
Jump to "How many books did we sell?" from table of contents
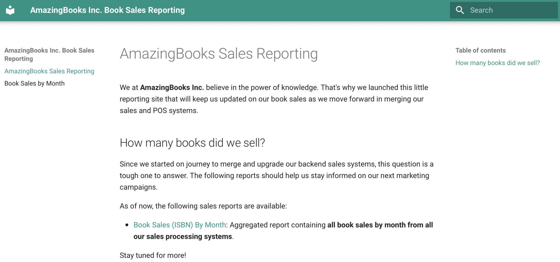click(x=497, y=63)
